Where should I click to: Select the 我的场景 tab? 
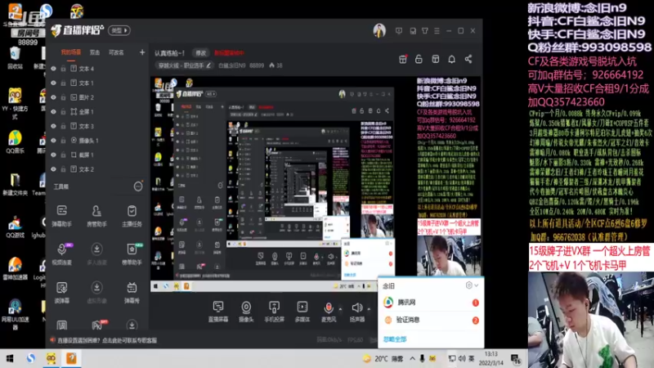tap(71, 52)
